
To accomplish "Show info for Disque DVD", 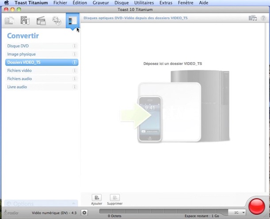I will (x=75, y=46).
